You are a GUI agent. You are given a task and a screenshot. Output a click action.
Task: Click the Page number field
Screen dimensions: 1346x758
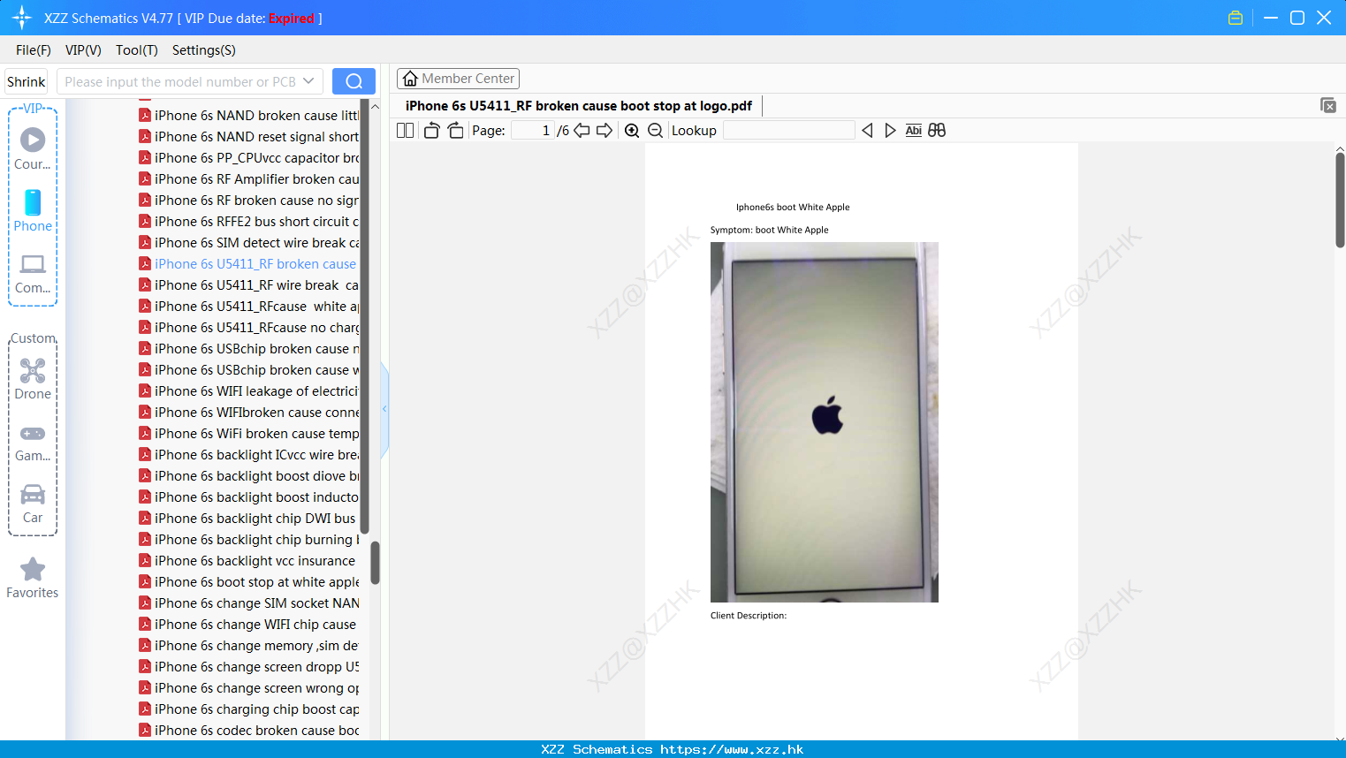(533, 131)
